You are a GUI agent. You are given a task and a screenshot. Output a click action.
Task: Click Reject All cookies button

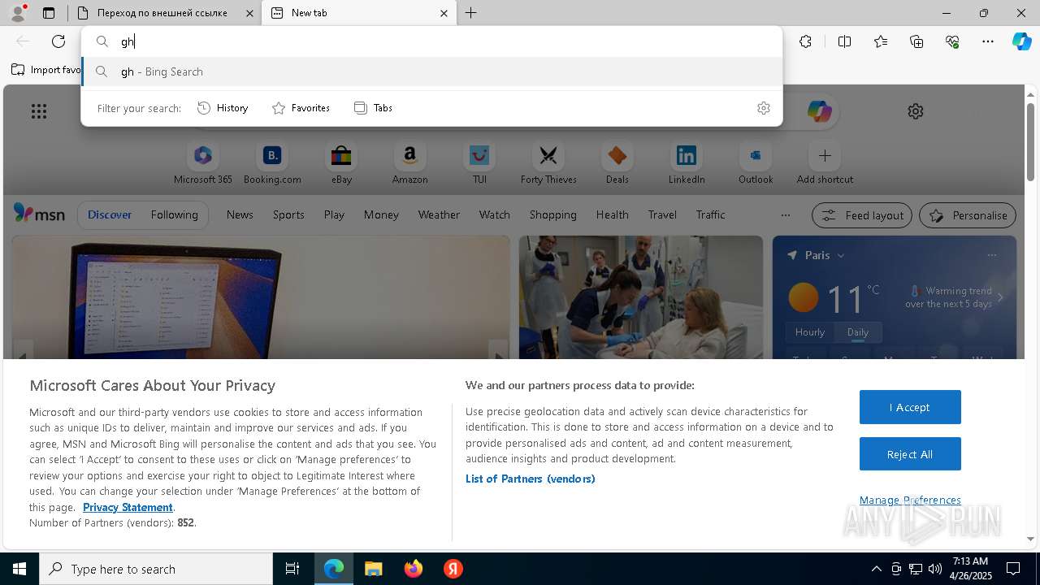910,454
